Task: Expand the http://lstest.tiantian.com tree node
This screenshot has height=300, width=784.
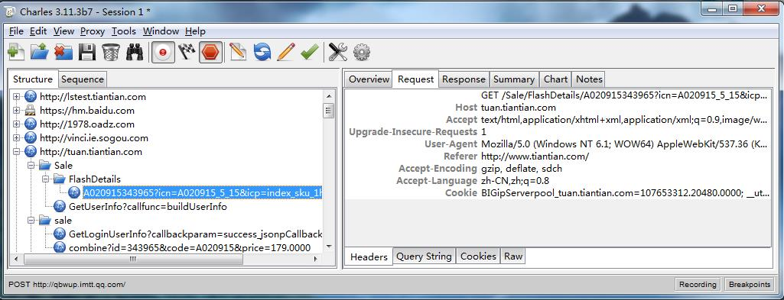Action: tap(17, 96)
